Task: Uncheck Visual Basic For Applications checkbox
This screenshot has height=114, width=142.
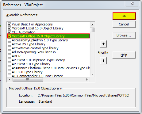Action: [x=9, y=24]
